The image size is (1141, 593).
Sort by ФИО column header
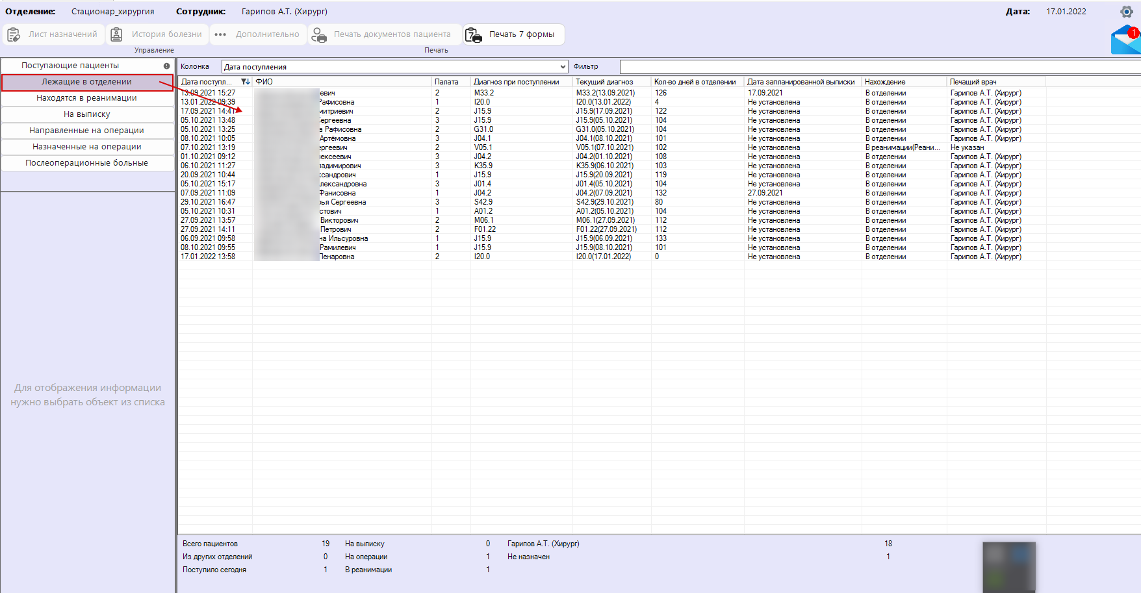pyautogui.click(x=342, y=82)
